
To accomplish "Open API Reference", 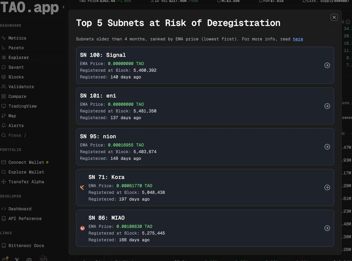I will (25, 219).
